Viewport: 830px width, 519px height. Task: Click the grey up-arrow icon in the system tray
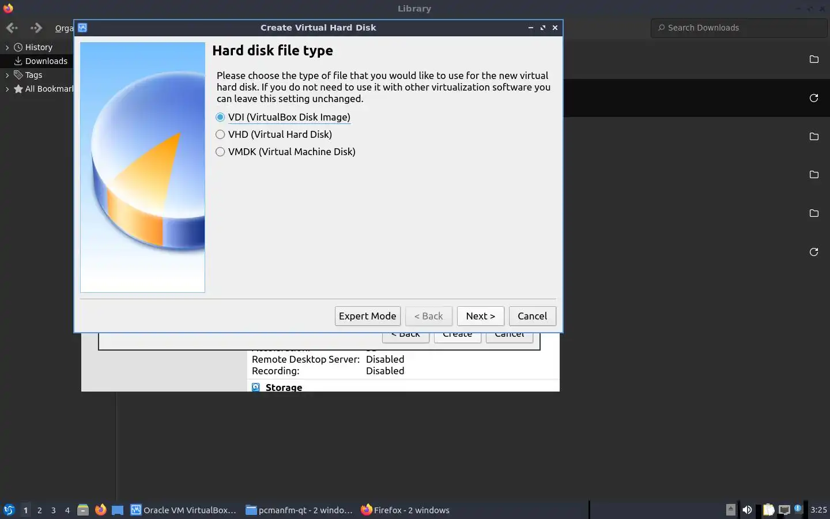730,509
